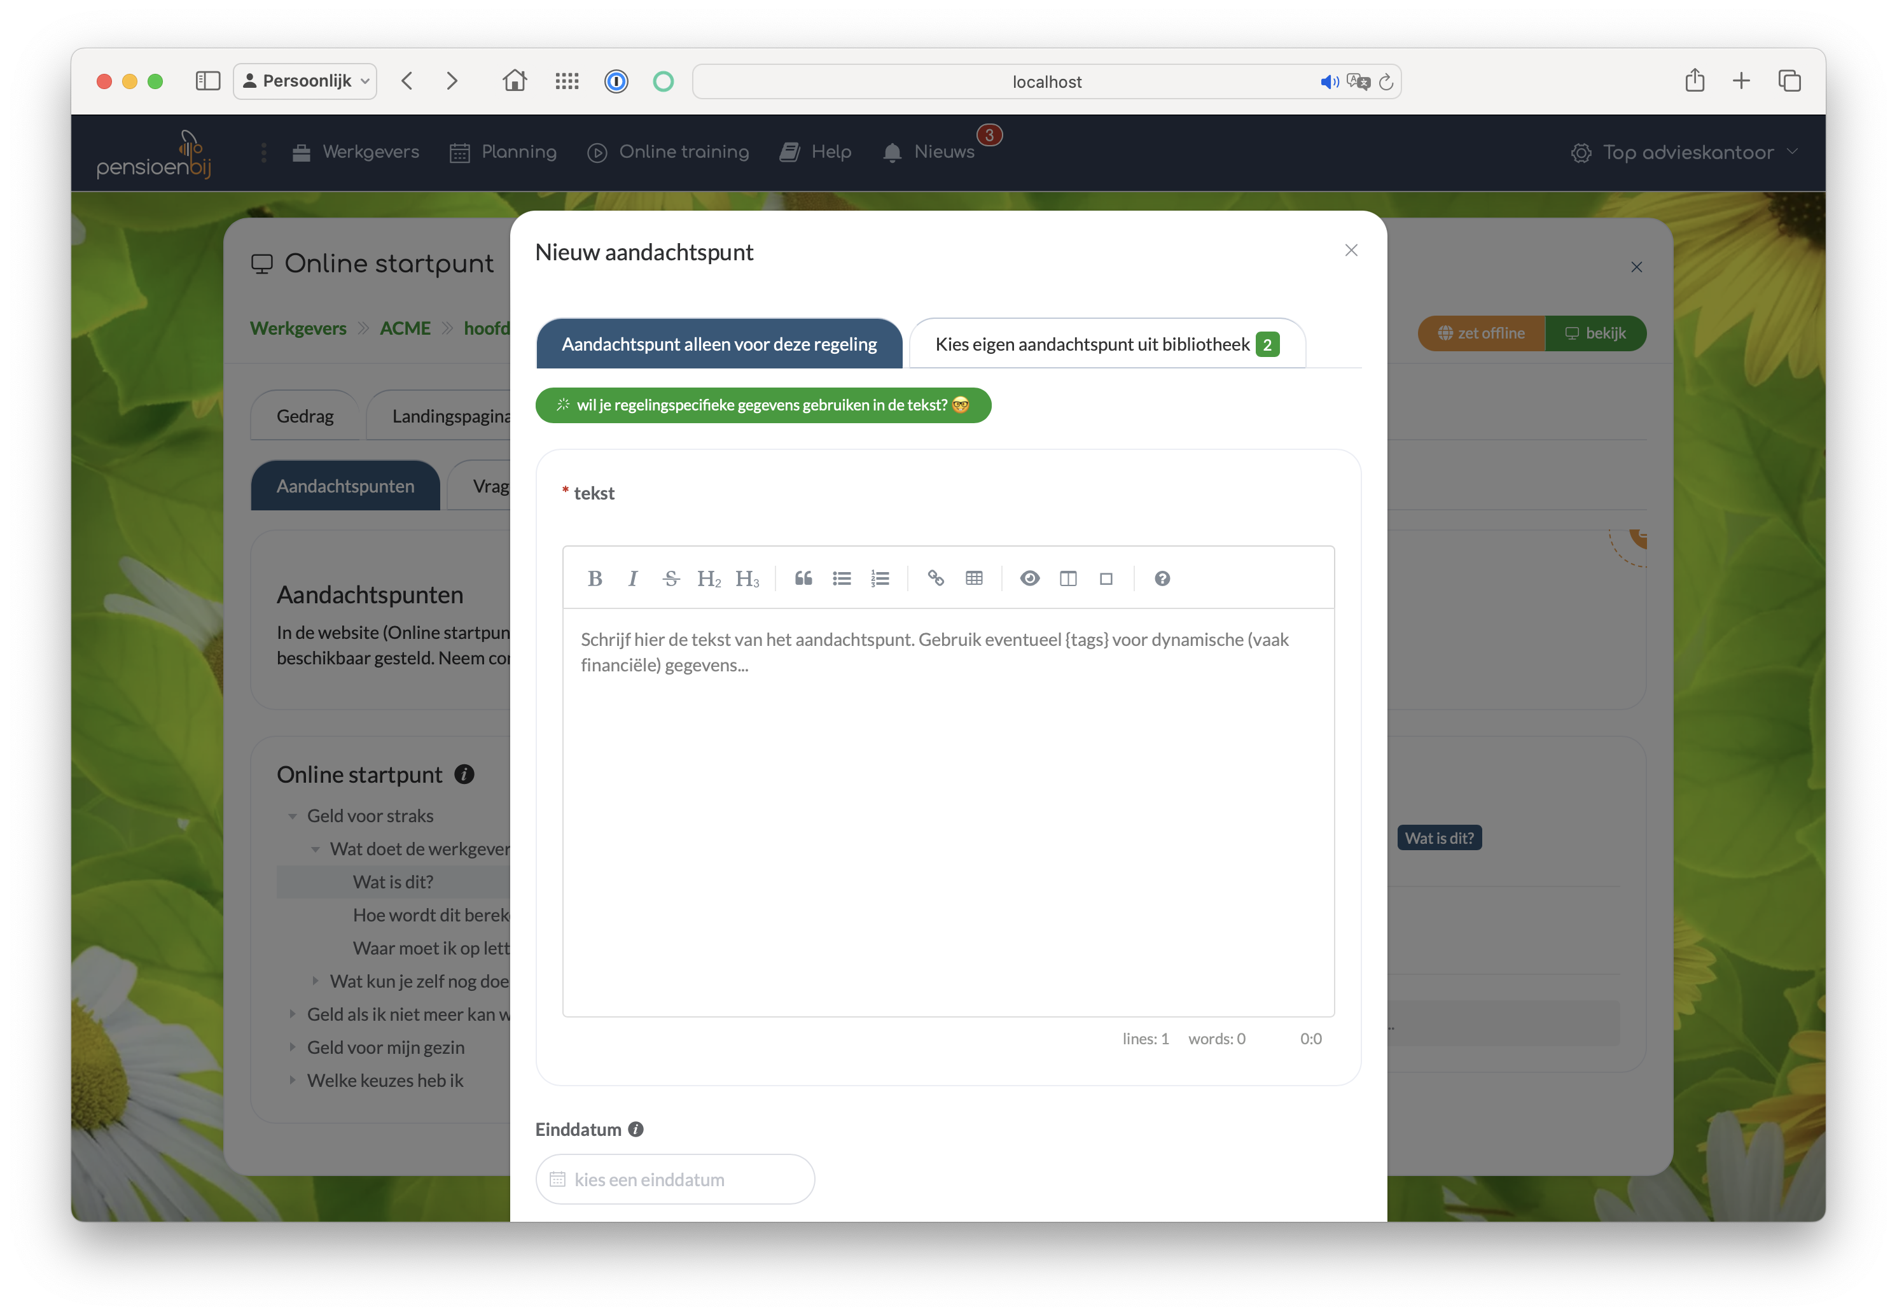This screenshot has height=1316, width=1897.
Task: Select Wat is dit? tree item
Action: coord(393,882)
